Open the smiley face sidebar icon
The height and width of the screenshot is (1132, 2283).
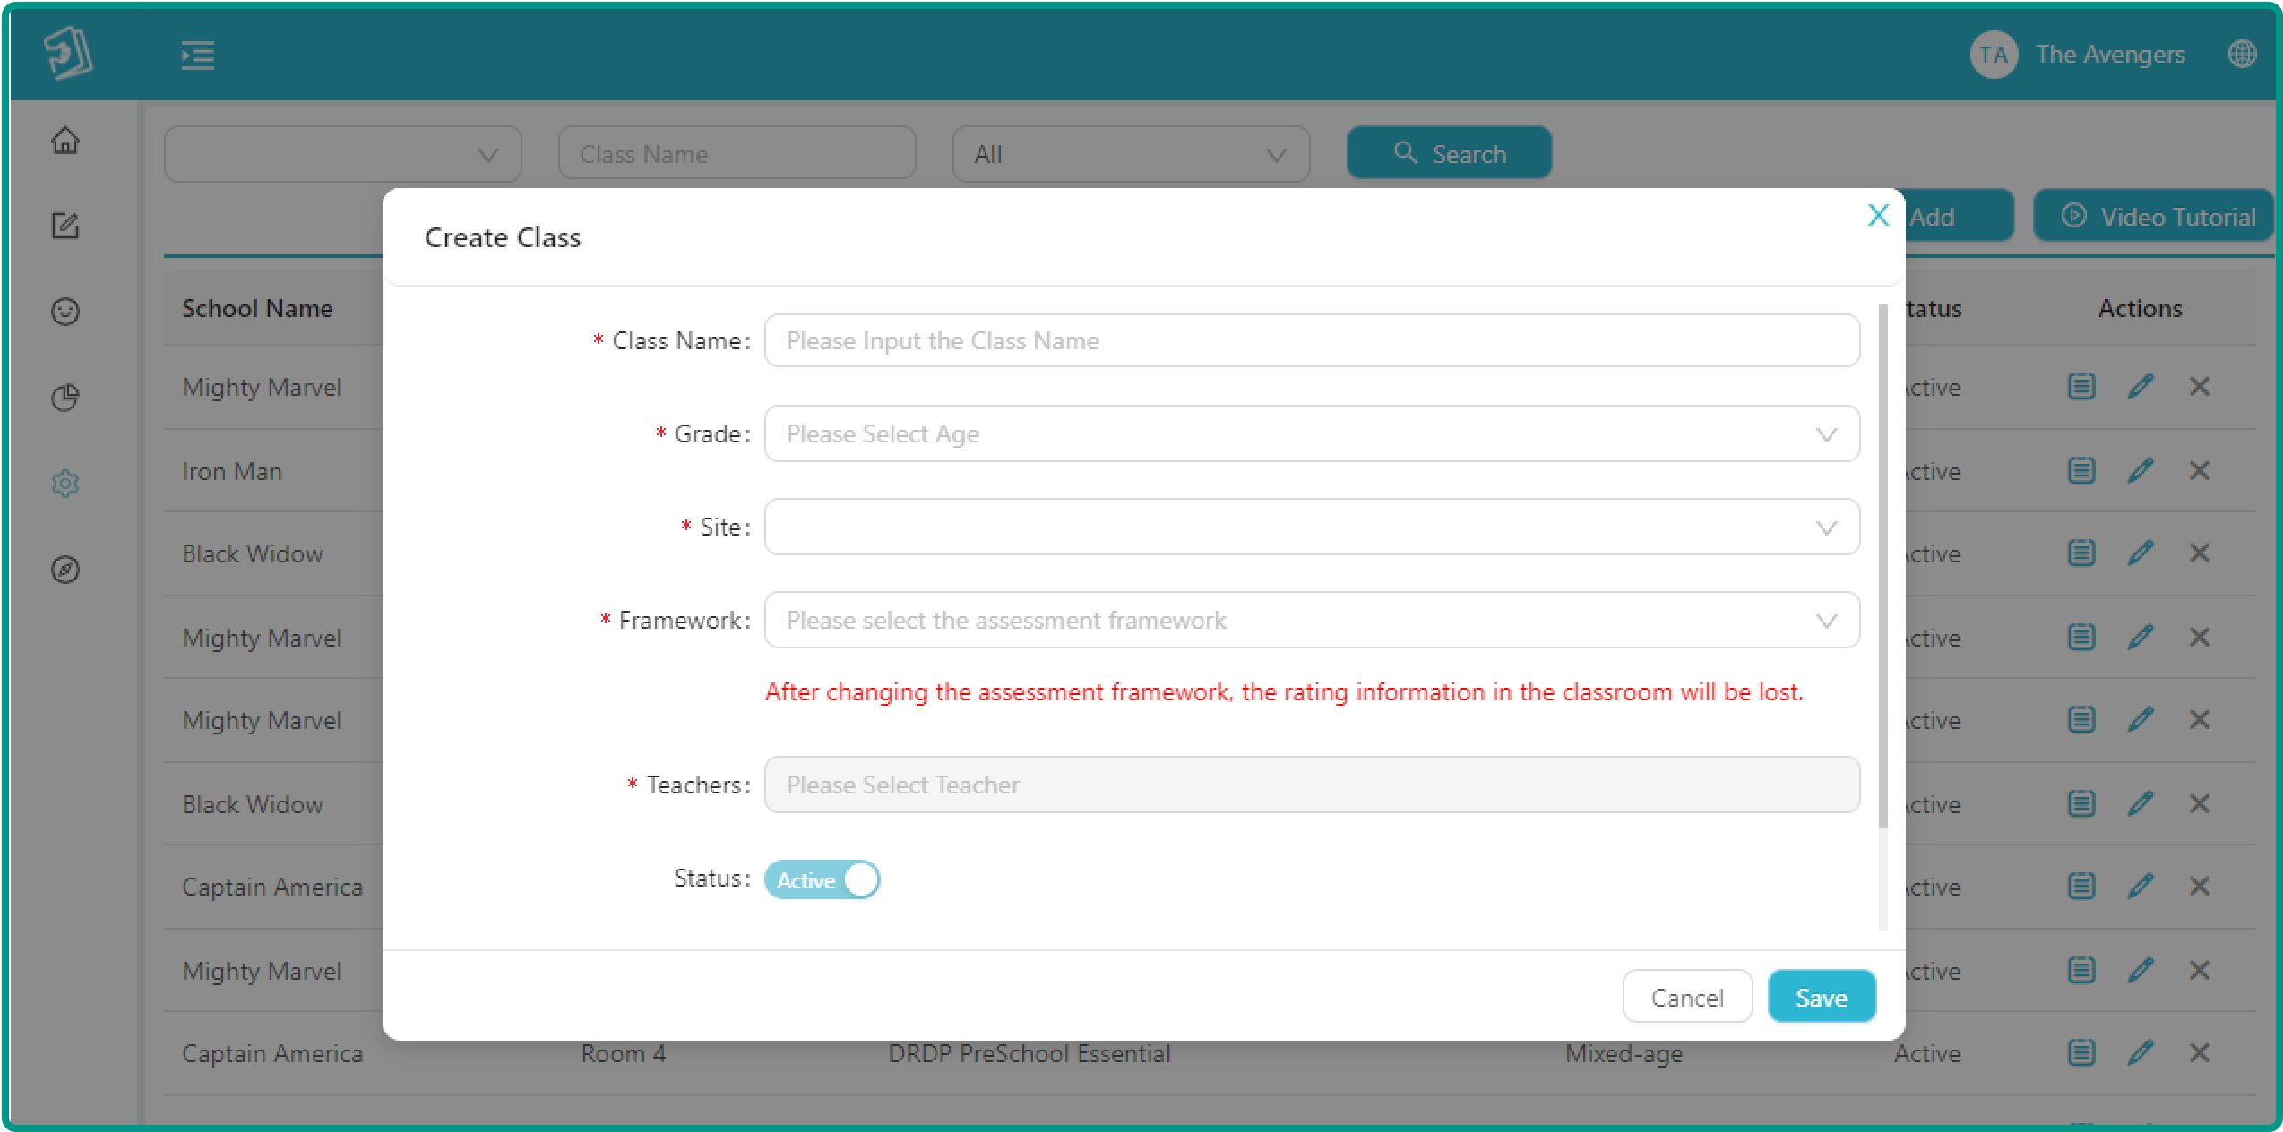click(x=65, y=312)
